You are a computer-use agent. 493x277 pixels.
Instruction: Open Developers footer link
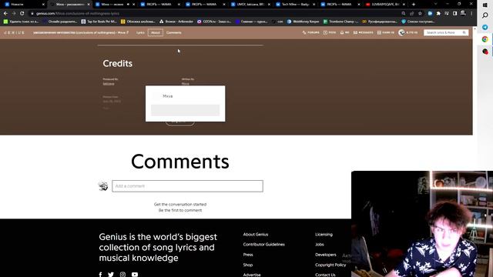[x=326, y=255]
